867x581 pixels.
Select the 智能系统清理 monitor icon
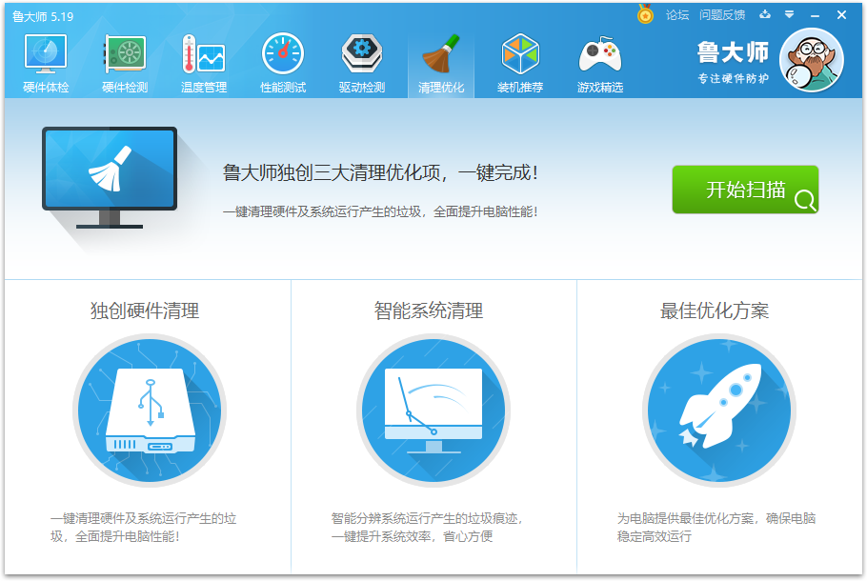pyautogui.click(x=433, y=410)
